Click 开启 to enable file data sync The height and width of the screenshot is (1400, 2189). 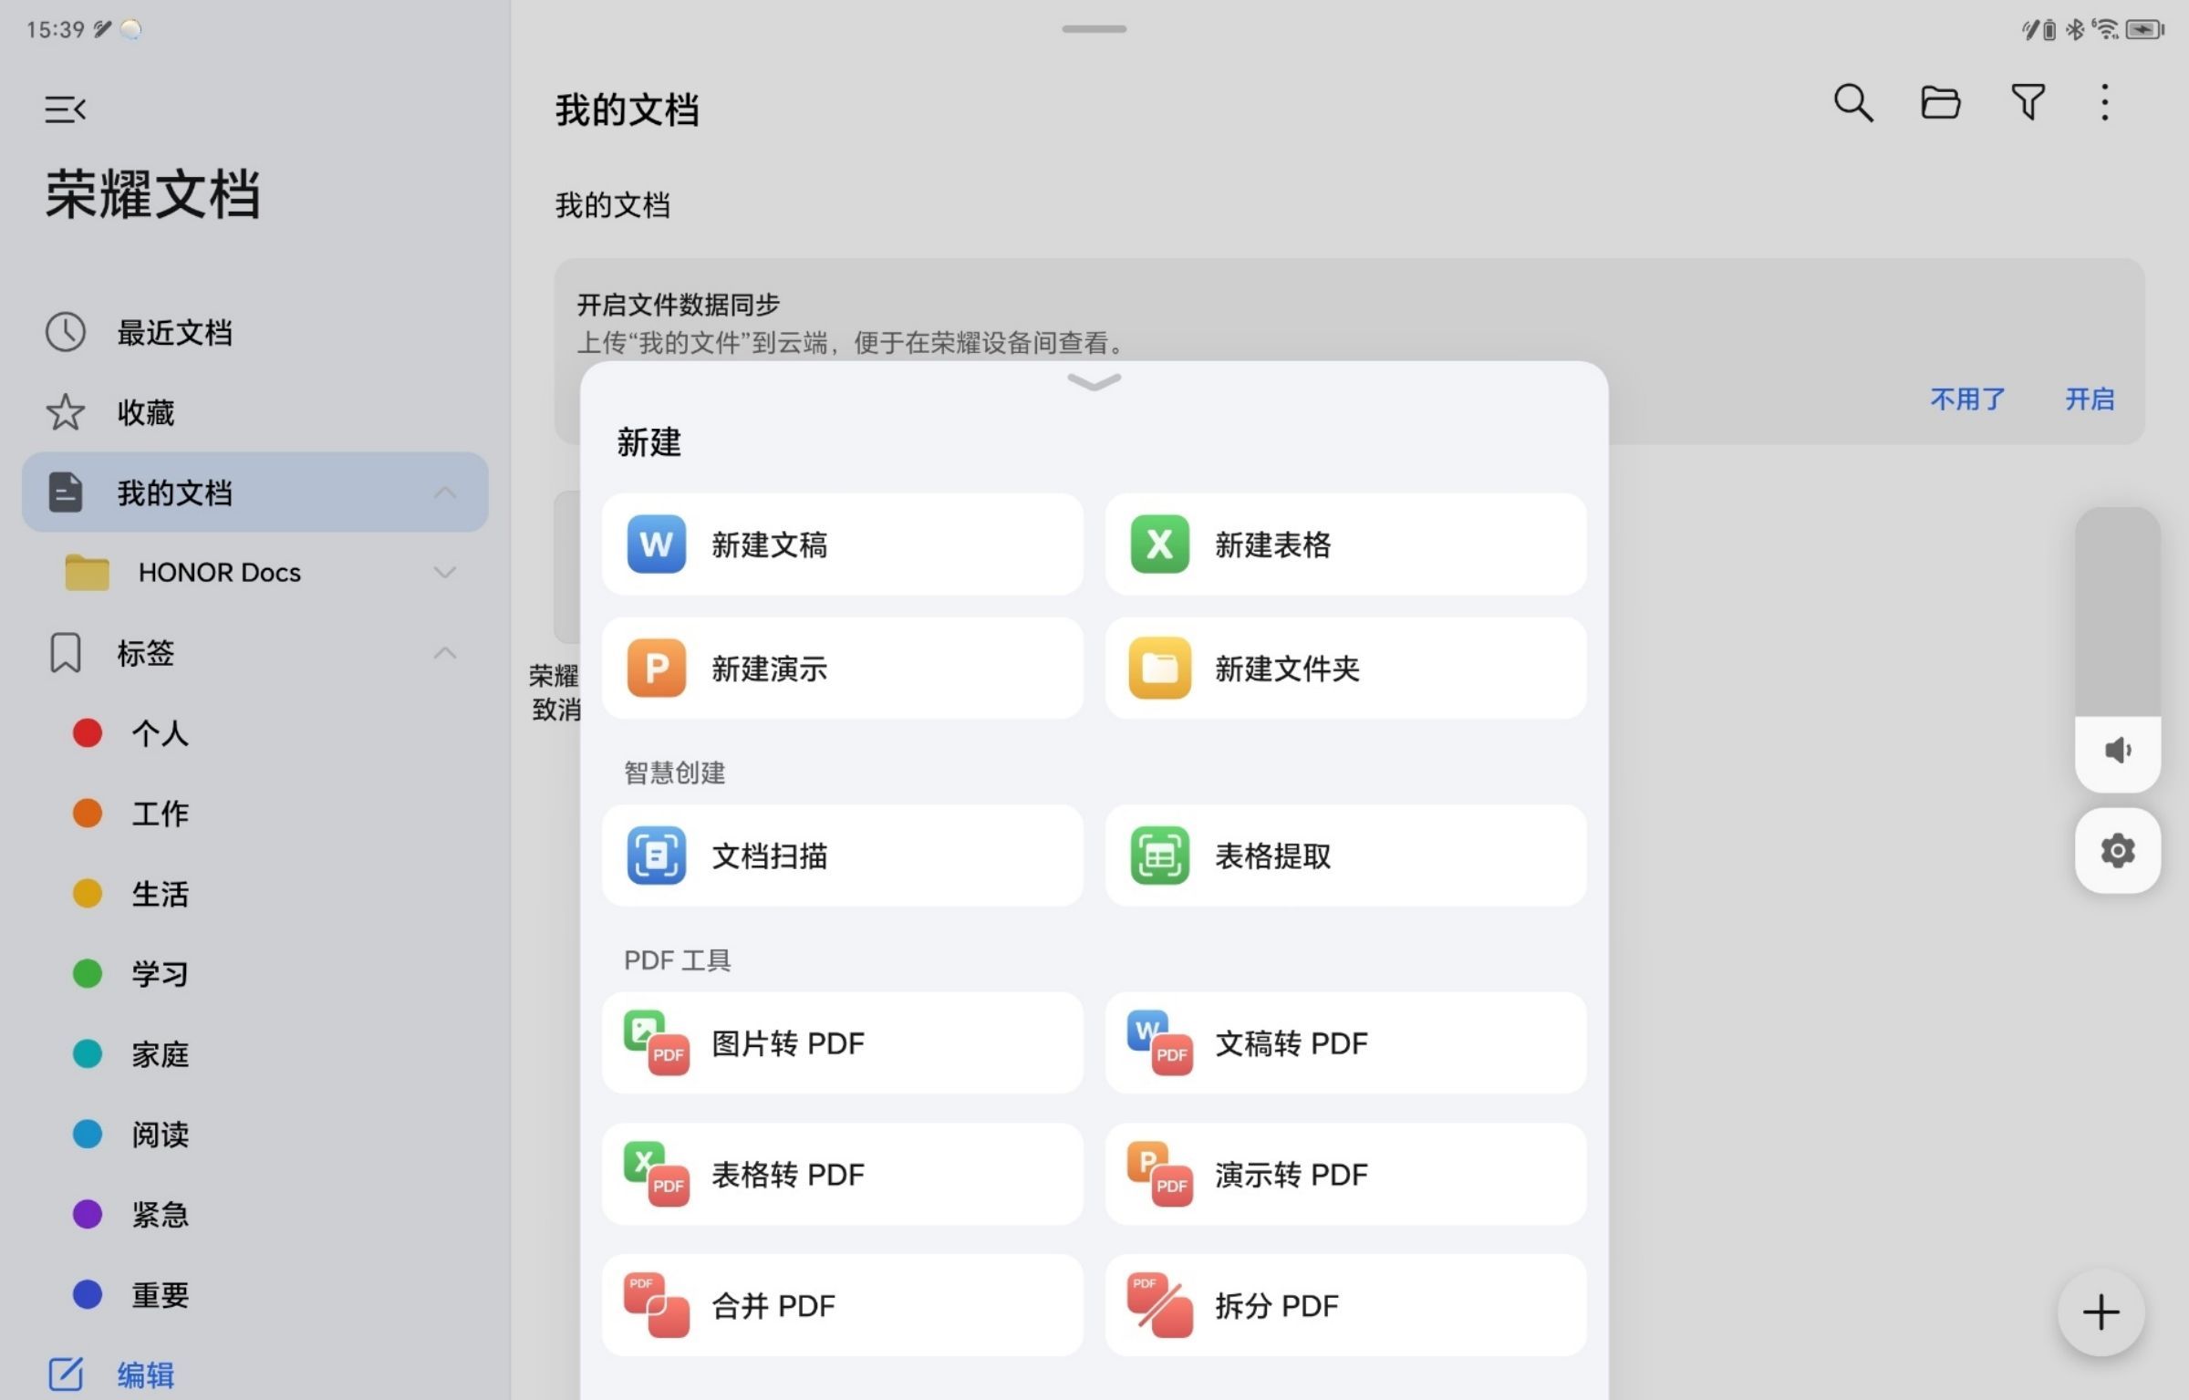pyautogui.click(x=2090, y=400)
